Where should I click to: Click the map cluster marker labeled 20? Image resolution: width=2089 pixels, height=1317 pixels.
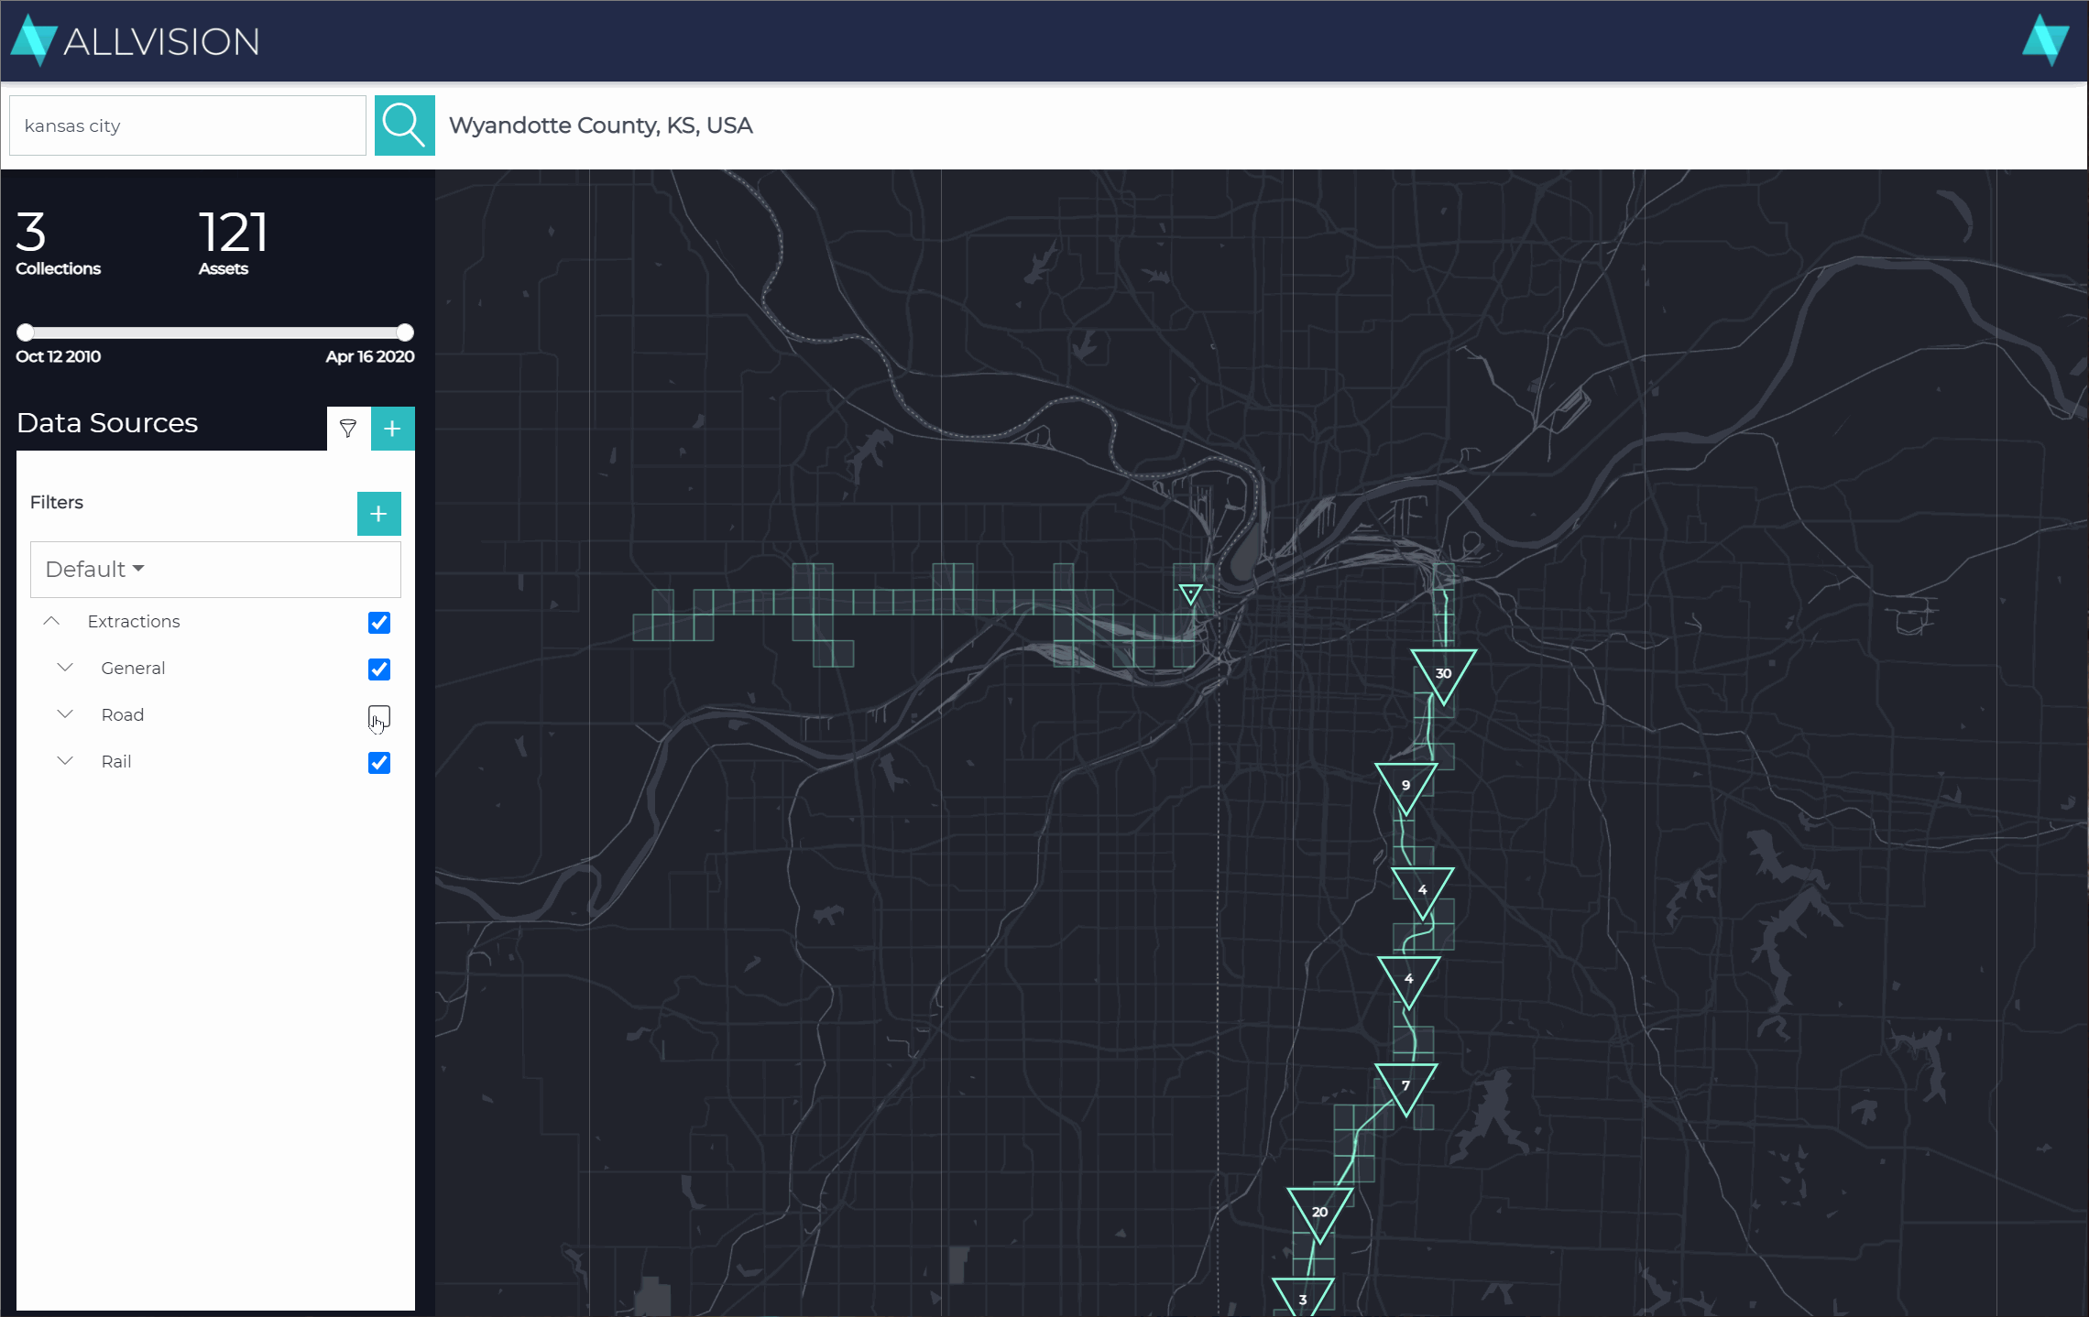tap(1319, 1211)
